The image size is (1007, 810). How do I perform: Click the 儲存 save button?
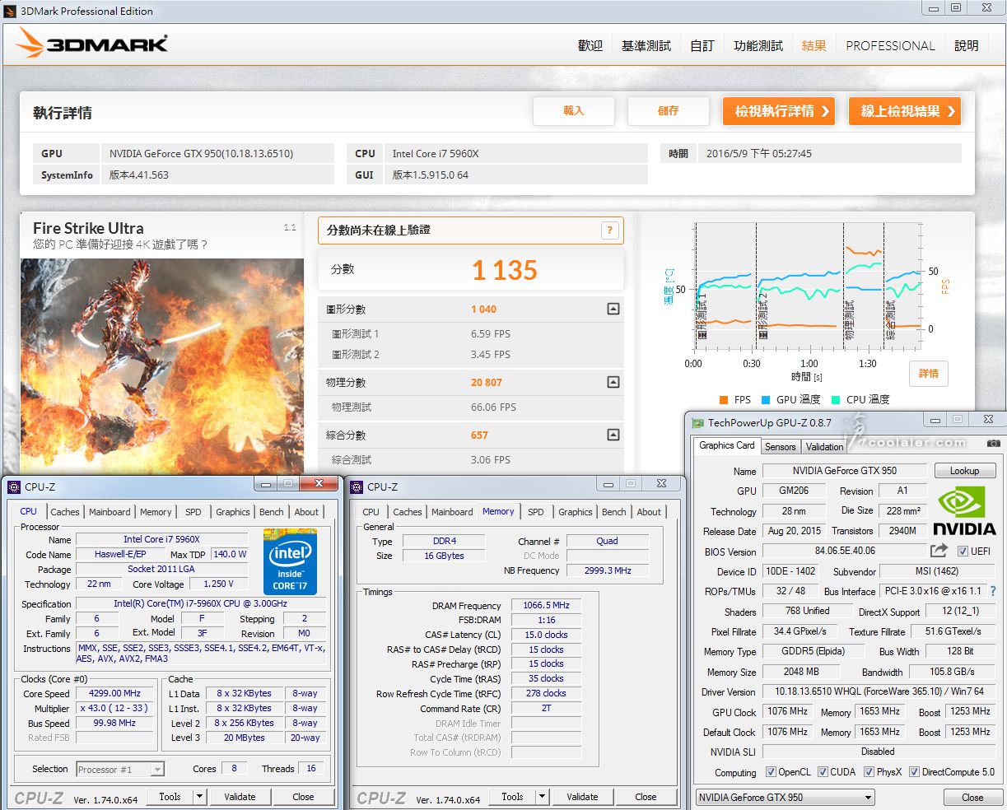click(669, 110)
